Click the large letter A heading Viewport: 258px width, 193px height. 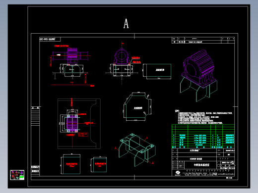click(x=126, y=23)
